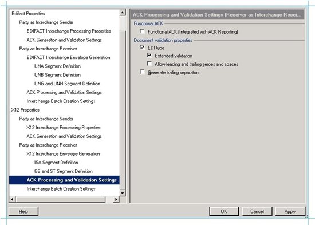Click tree scroll up arrow
The width and height of the screenshot is (315, 225).
coord(123,13)
